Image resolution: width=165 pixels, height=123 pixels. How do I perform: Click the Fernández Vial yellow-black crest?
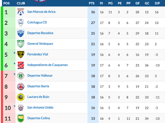tap(21, 54)
